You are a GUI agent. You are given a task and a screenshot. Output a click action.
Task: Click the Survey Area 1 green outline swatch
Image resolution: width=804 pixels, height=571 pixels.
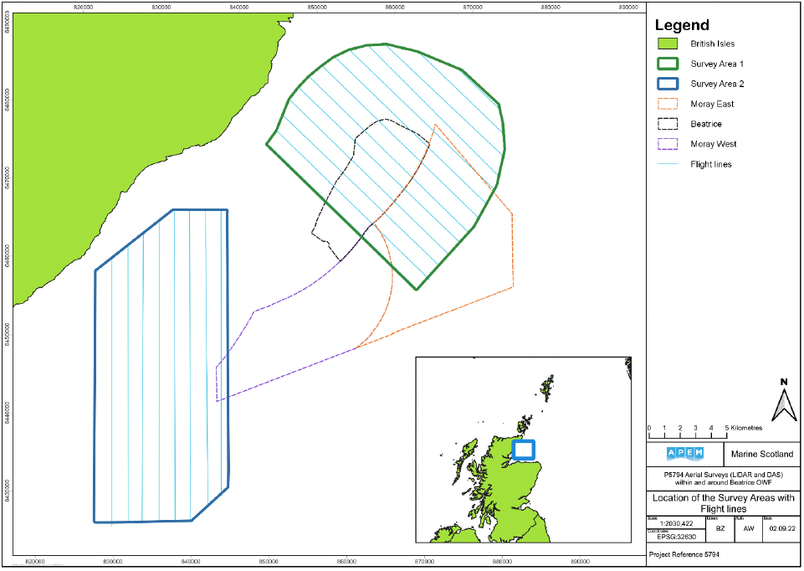[x=668, y=64]
